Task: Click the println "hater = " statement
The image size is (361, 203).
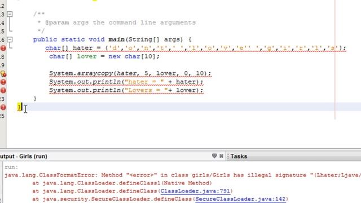Action: coord(126,82)
